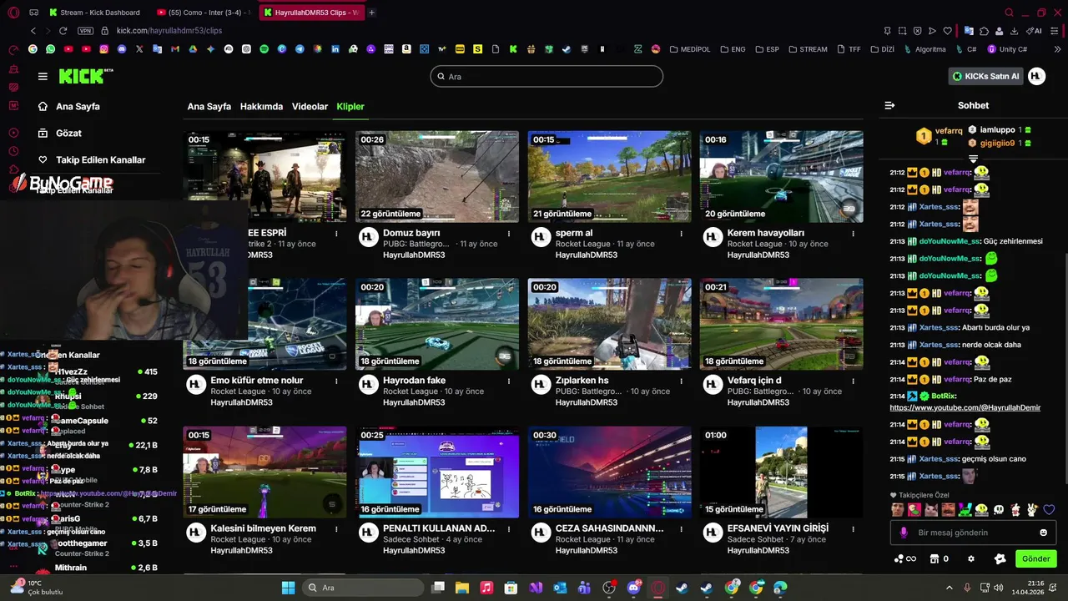This screenshot has height=601, width=1068.
Task: Click the channel points infinity icon
Action: click(x=904, y=559)
